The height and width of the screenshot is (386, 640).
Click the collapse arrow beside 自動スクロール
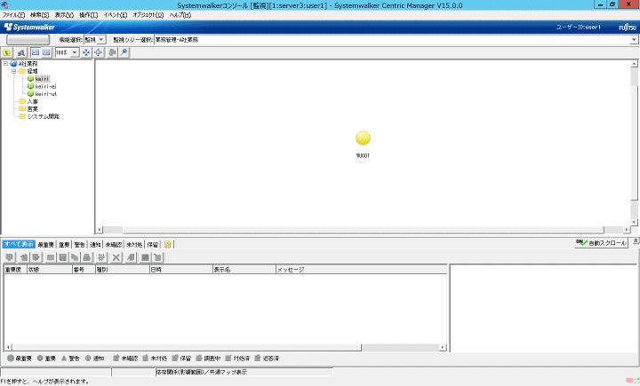(x=636, y=241)
